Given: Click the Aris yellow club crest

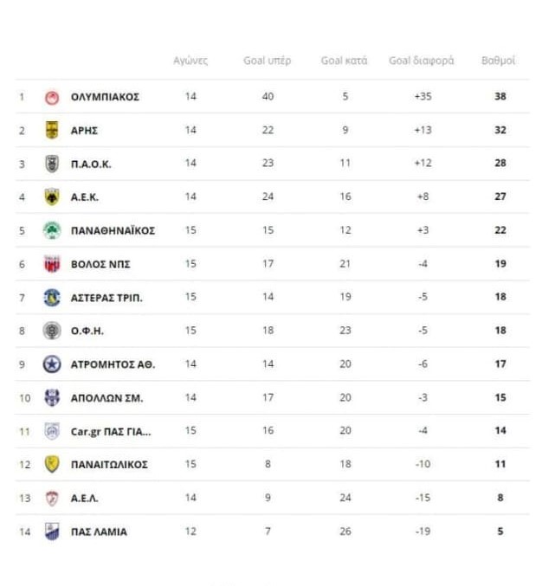Looking at the screenshot, I should coord(52,130).
